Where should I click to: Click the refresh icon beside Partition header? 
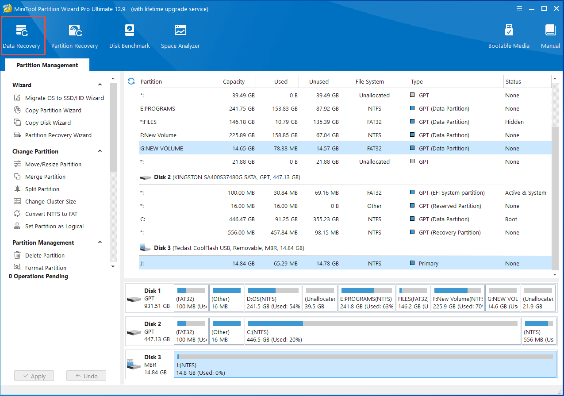pyautogui.click(x=131, y=81)
